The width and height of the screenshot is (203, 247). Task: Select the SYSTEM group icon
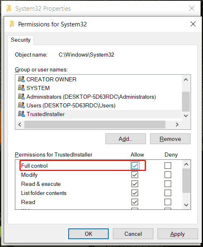(21, 88)
